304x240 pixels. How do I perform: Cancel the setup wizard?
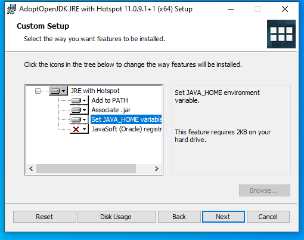tap(268, 217)
